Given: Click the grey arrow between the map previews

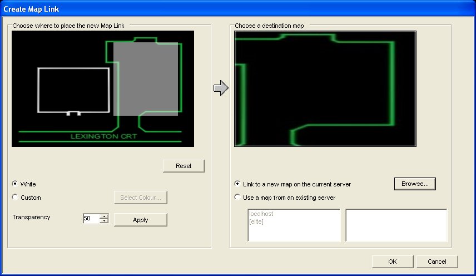Looking at the screenshot, I should (x=221, y=88).
